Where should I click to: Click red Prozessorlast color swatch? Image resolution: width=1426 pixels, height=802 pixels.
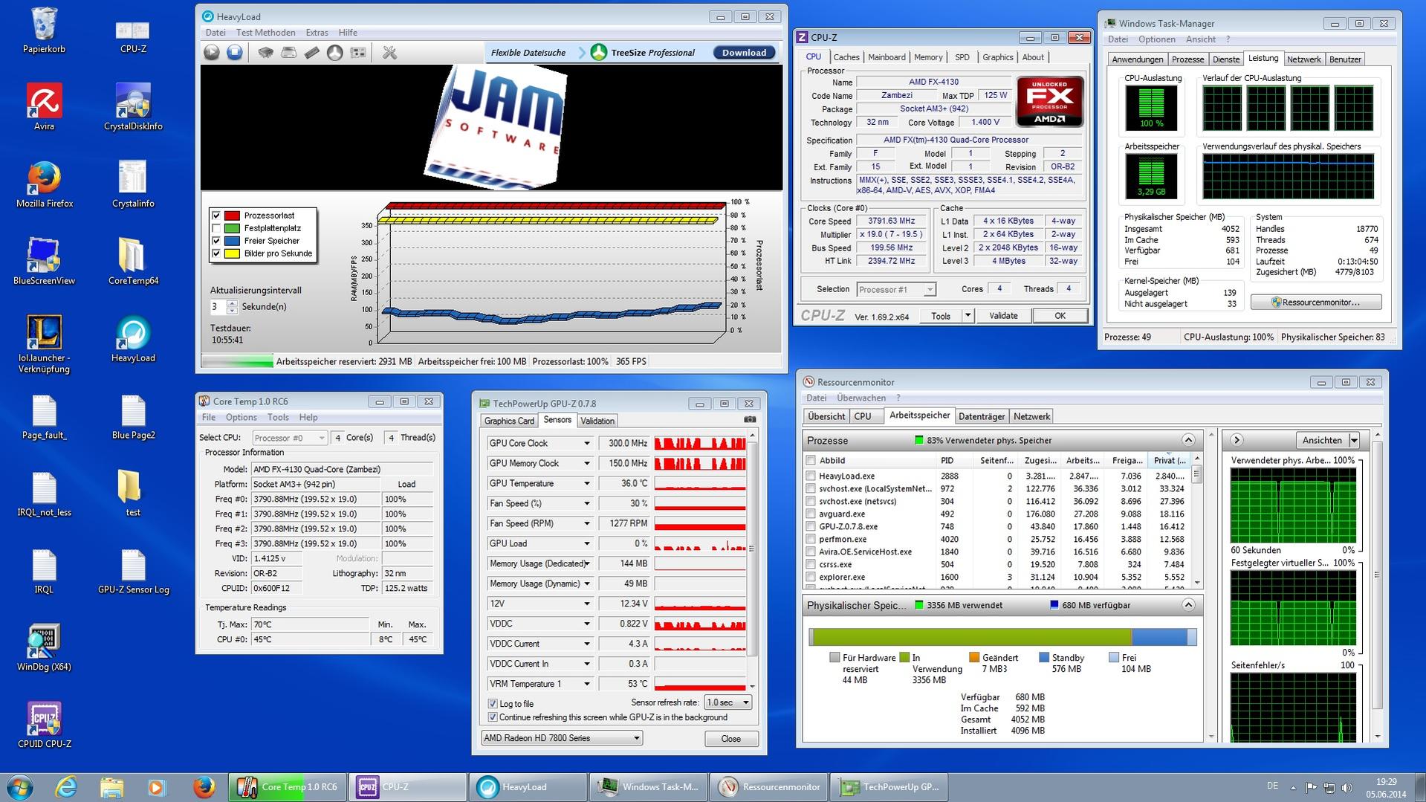[x=232, y=216]
